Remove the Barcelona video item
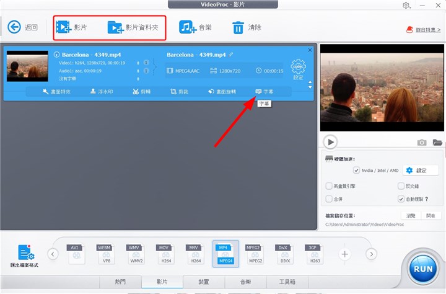This screenshot has height=294, width=446. click(310, 50)
